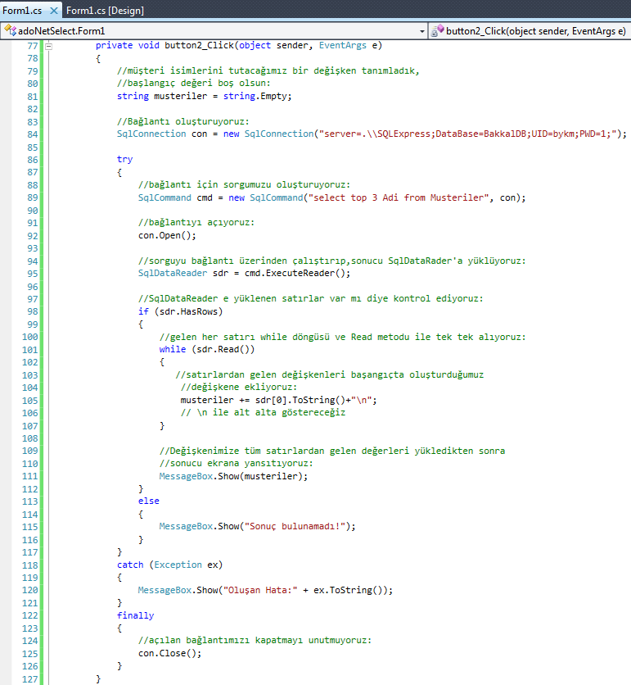Click comment '//açılan bağlantımızı kapatmayı unutmuyoruz:'
The image size is (631, 685).
[x=255, y=641]
